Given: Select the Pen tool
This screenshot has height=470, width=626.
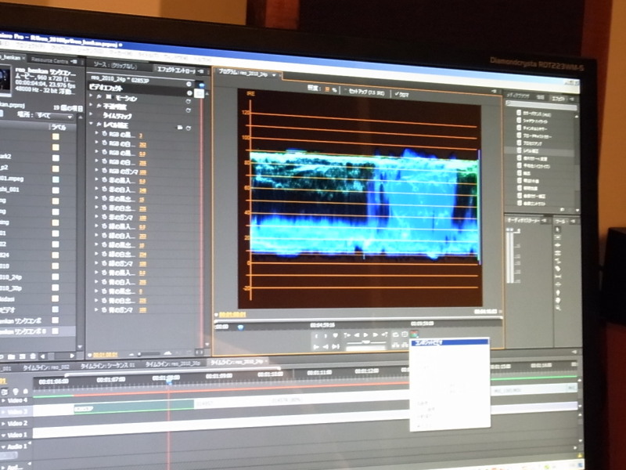Looking at the screenshot, I should pyautogui.click(x=558, y=292).
